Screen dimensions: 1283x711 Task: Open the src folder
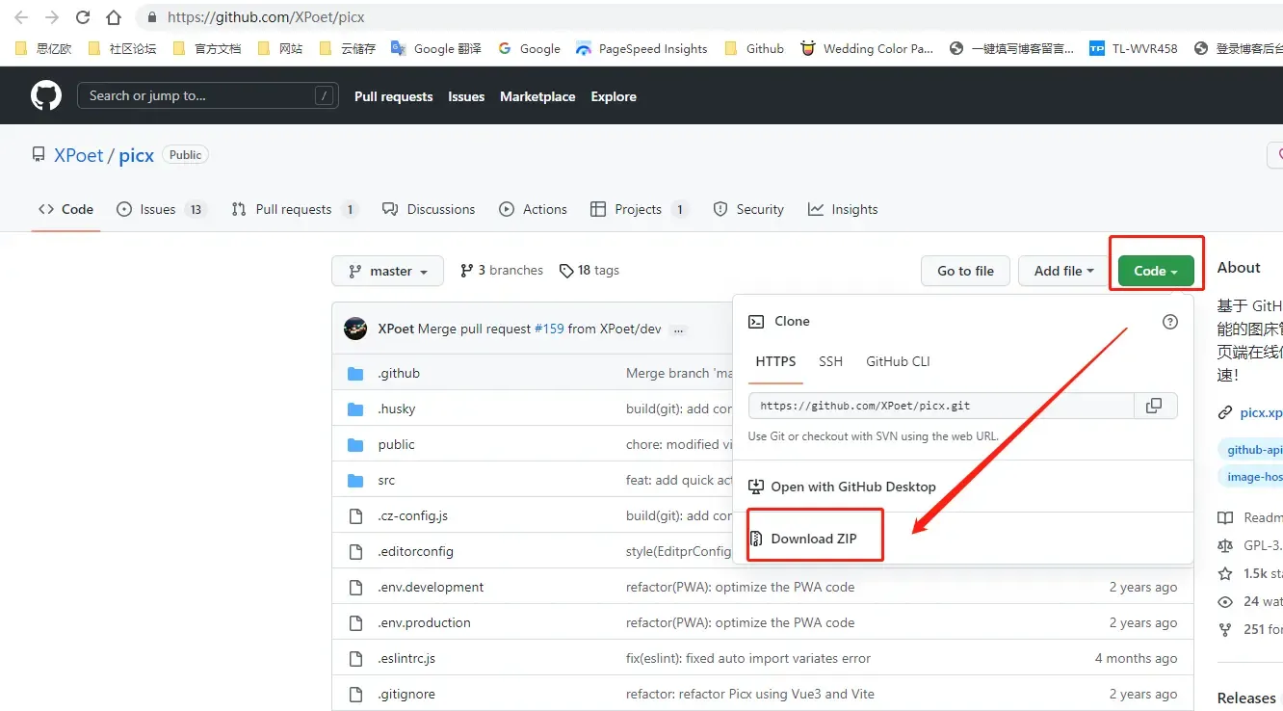tap(386, 480)
